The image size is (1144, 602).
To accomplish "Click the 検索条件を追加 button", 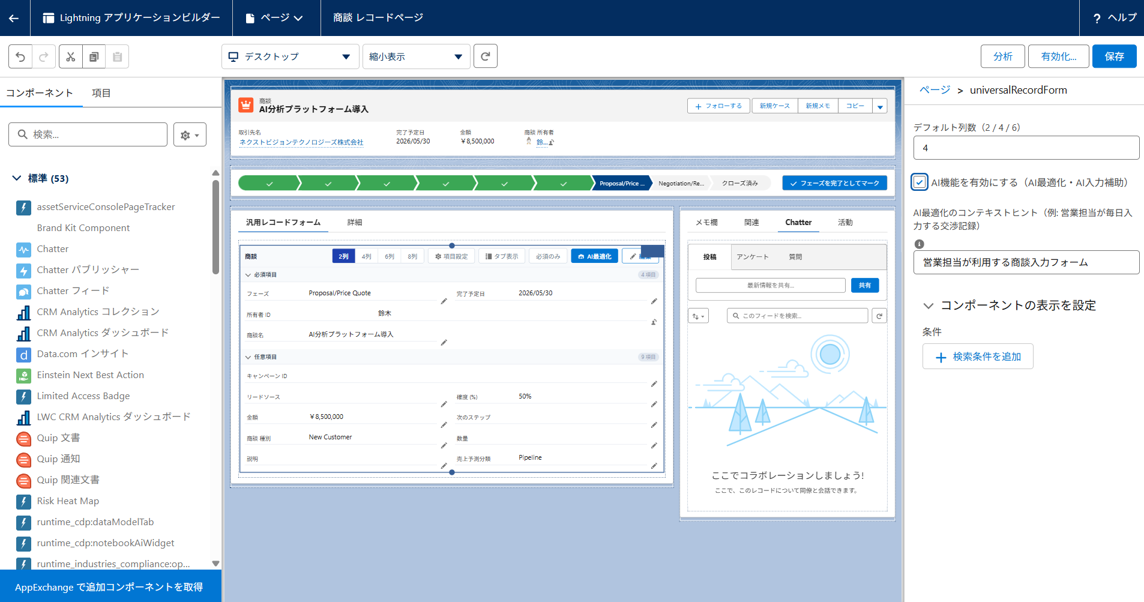I will pyautogui.click(x=978, y=357).
